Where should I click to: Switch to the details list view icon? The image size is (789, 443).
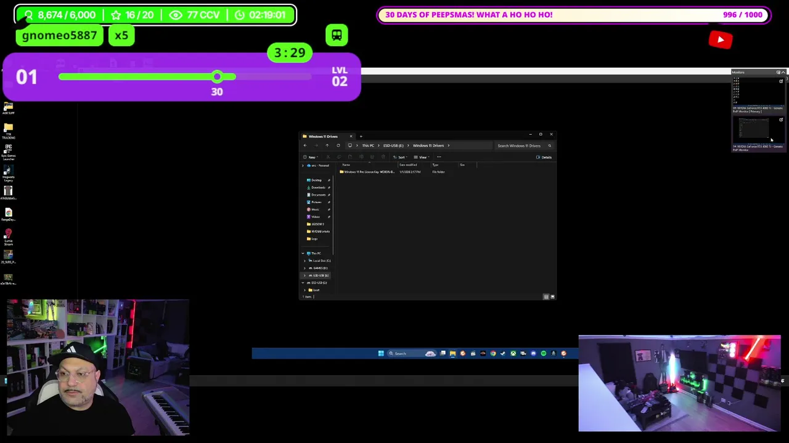(546, 297)
